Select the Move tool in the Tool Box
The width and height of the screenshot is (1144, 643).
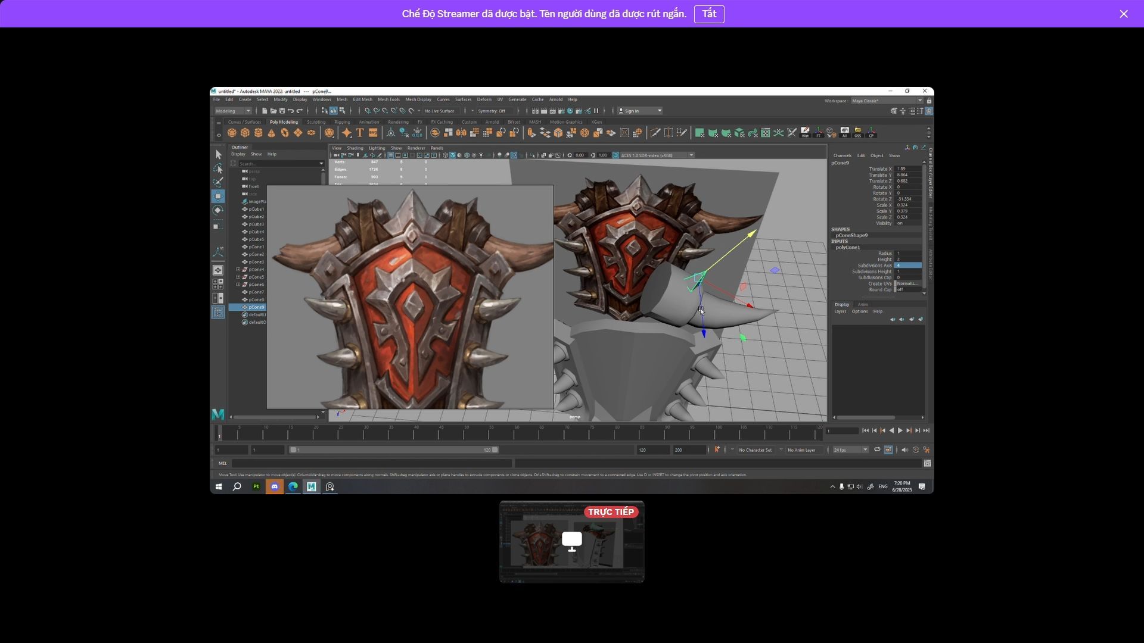218,196
